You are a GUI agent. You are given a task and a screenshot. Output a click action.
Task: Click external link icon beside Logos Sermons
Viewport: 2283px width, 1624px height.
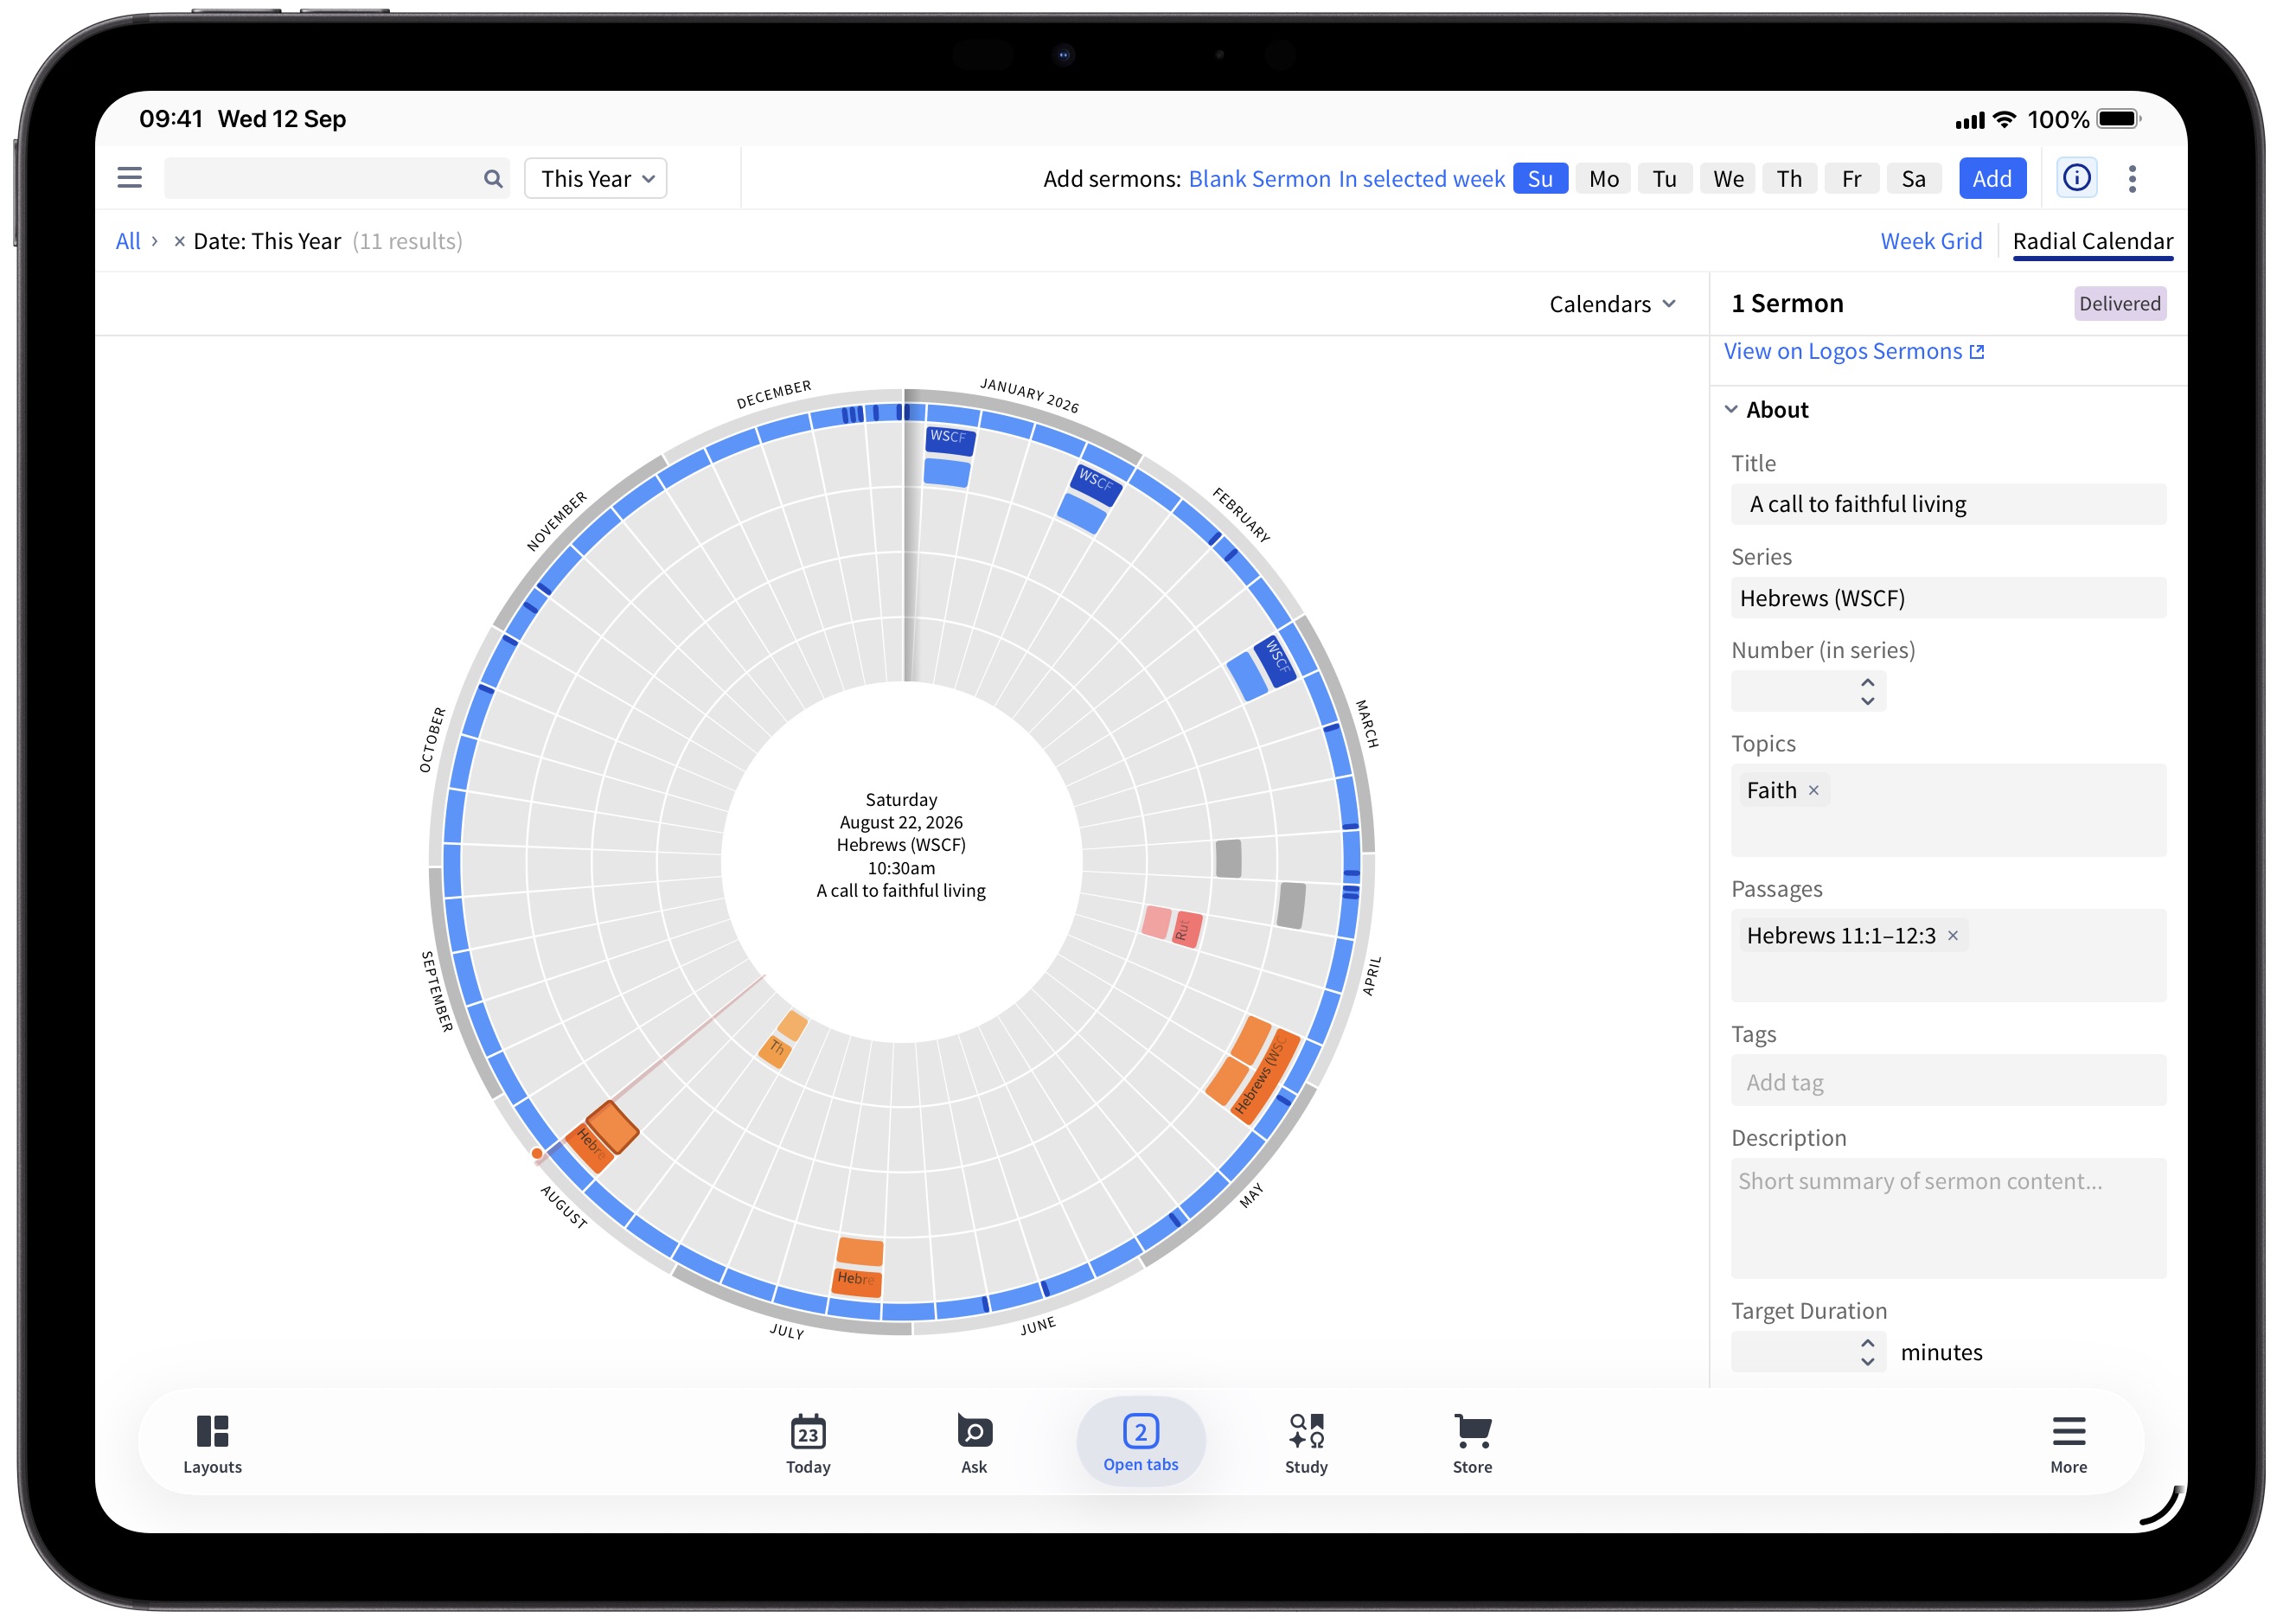click(1976, 352)
